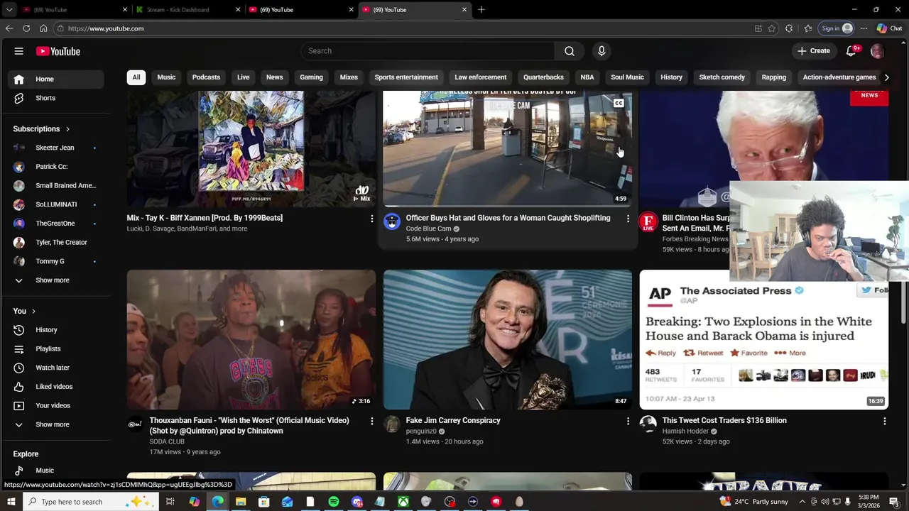The width and height of the screenshot is (909, 511).
Task: Select the Law enforcement filter chip
Action: pos(481,77)
